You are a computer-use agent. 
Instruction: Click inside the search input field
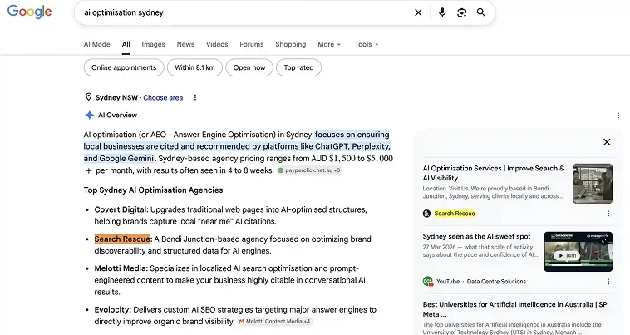(245, 12)
